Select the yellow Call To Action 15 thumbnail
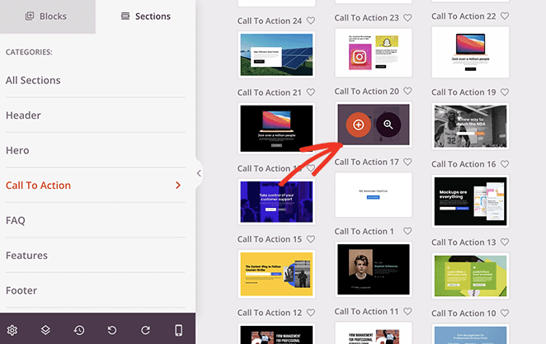 coord(275,275)
